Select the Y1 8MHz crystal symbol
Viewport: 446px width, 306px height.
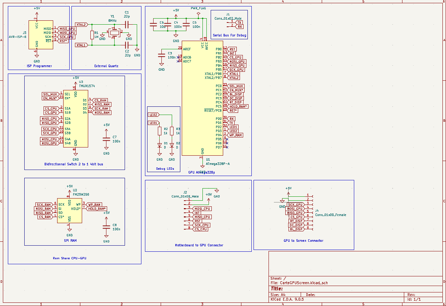click(x=114, y=33)
